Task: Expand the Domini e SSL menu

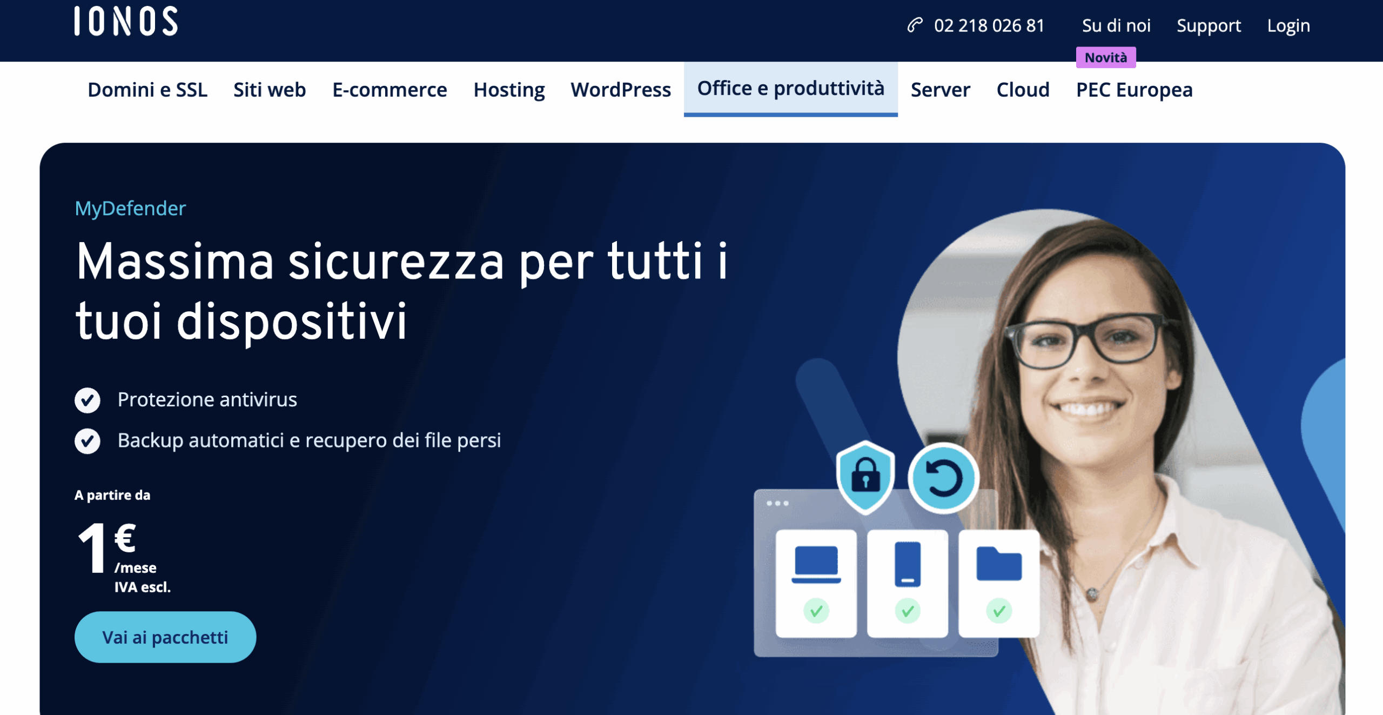Action: tap(147, 90)
